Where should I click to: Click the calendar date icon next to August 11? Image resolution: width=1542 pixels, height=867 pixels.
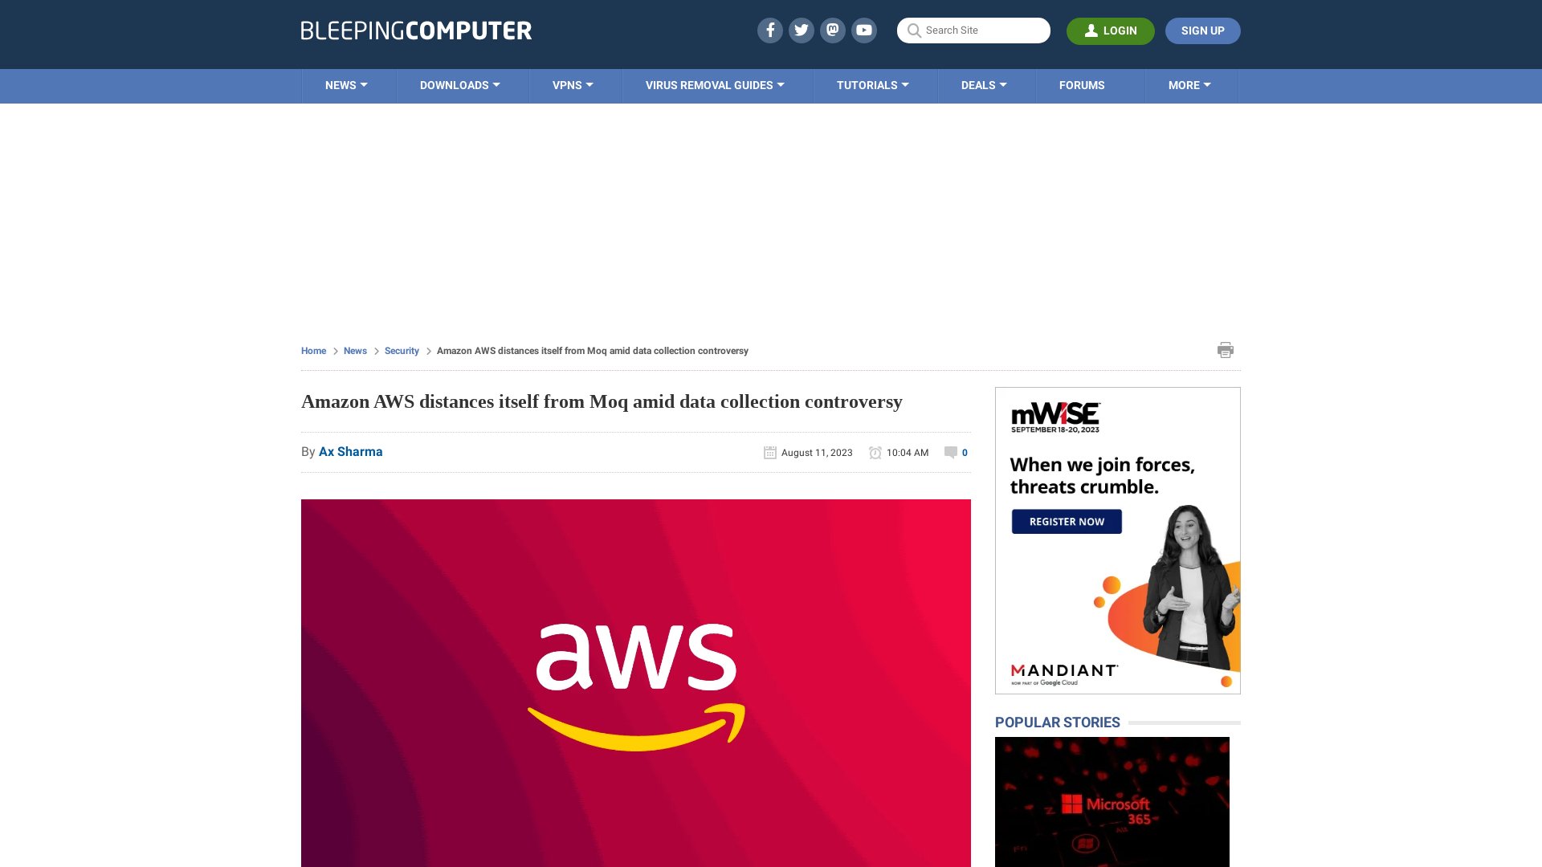[x=770, y=452]
